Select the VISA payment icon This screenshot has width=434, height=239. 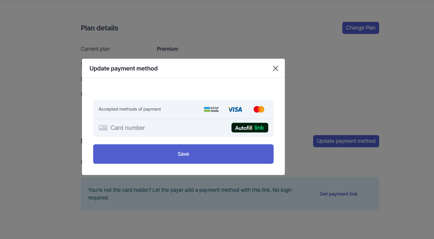click(x=235, y=109)
